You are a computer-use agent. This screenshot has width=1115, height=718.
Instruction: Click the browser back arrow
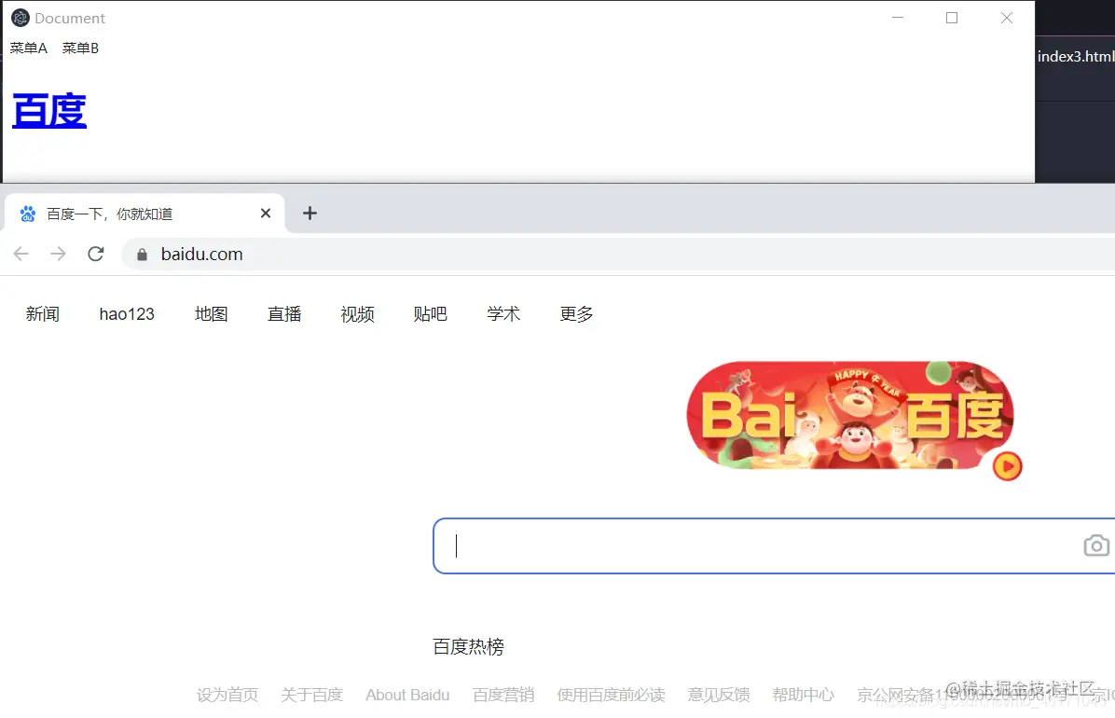pyautogui.click(x=21, y=253)
